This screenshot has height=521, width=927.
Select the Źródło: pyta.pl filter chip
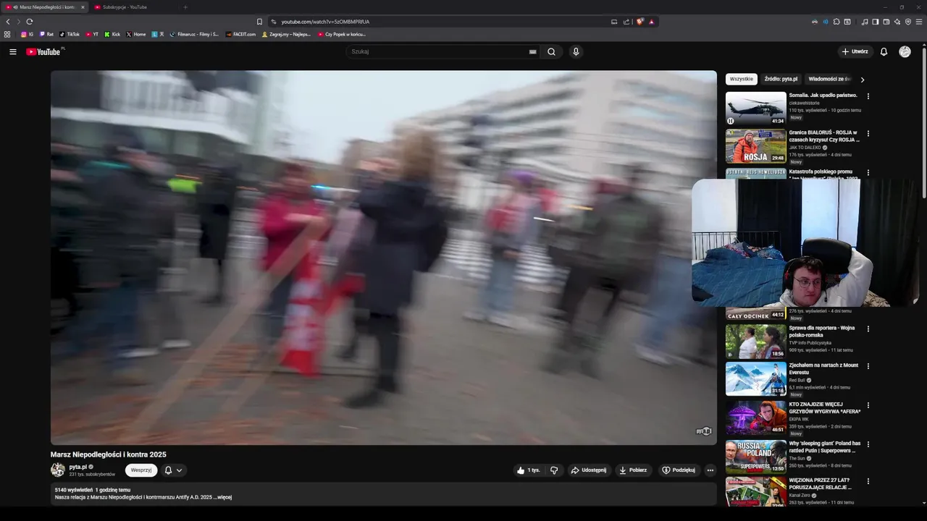[781, 79]
